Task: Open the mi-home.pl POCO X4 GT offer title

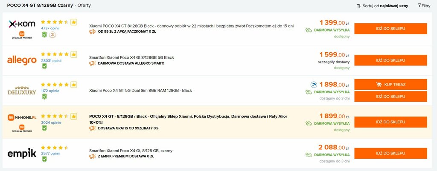Action: (188, 120)
